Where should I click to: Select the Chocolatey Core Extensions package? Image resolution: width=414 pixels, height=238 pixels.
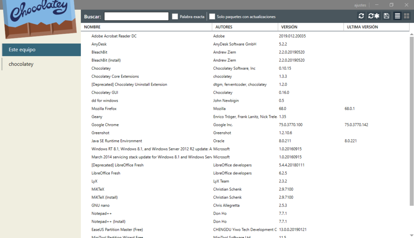click(x=245, y=76)
